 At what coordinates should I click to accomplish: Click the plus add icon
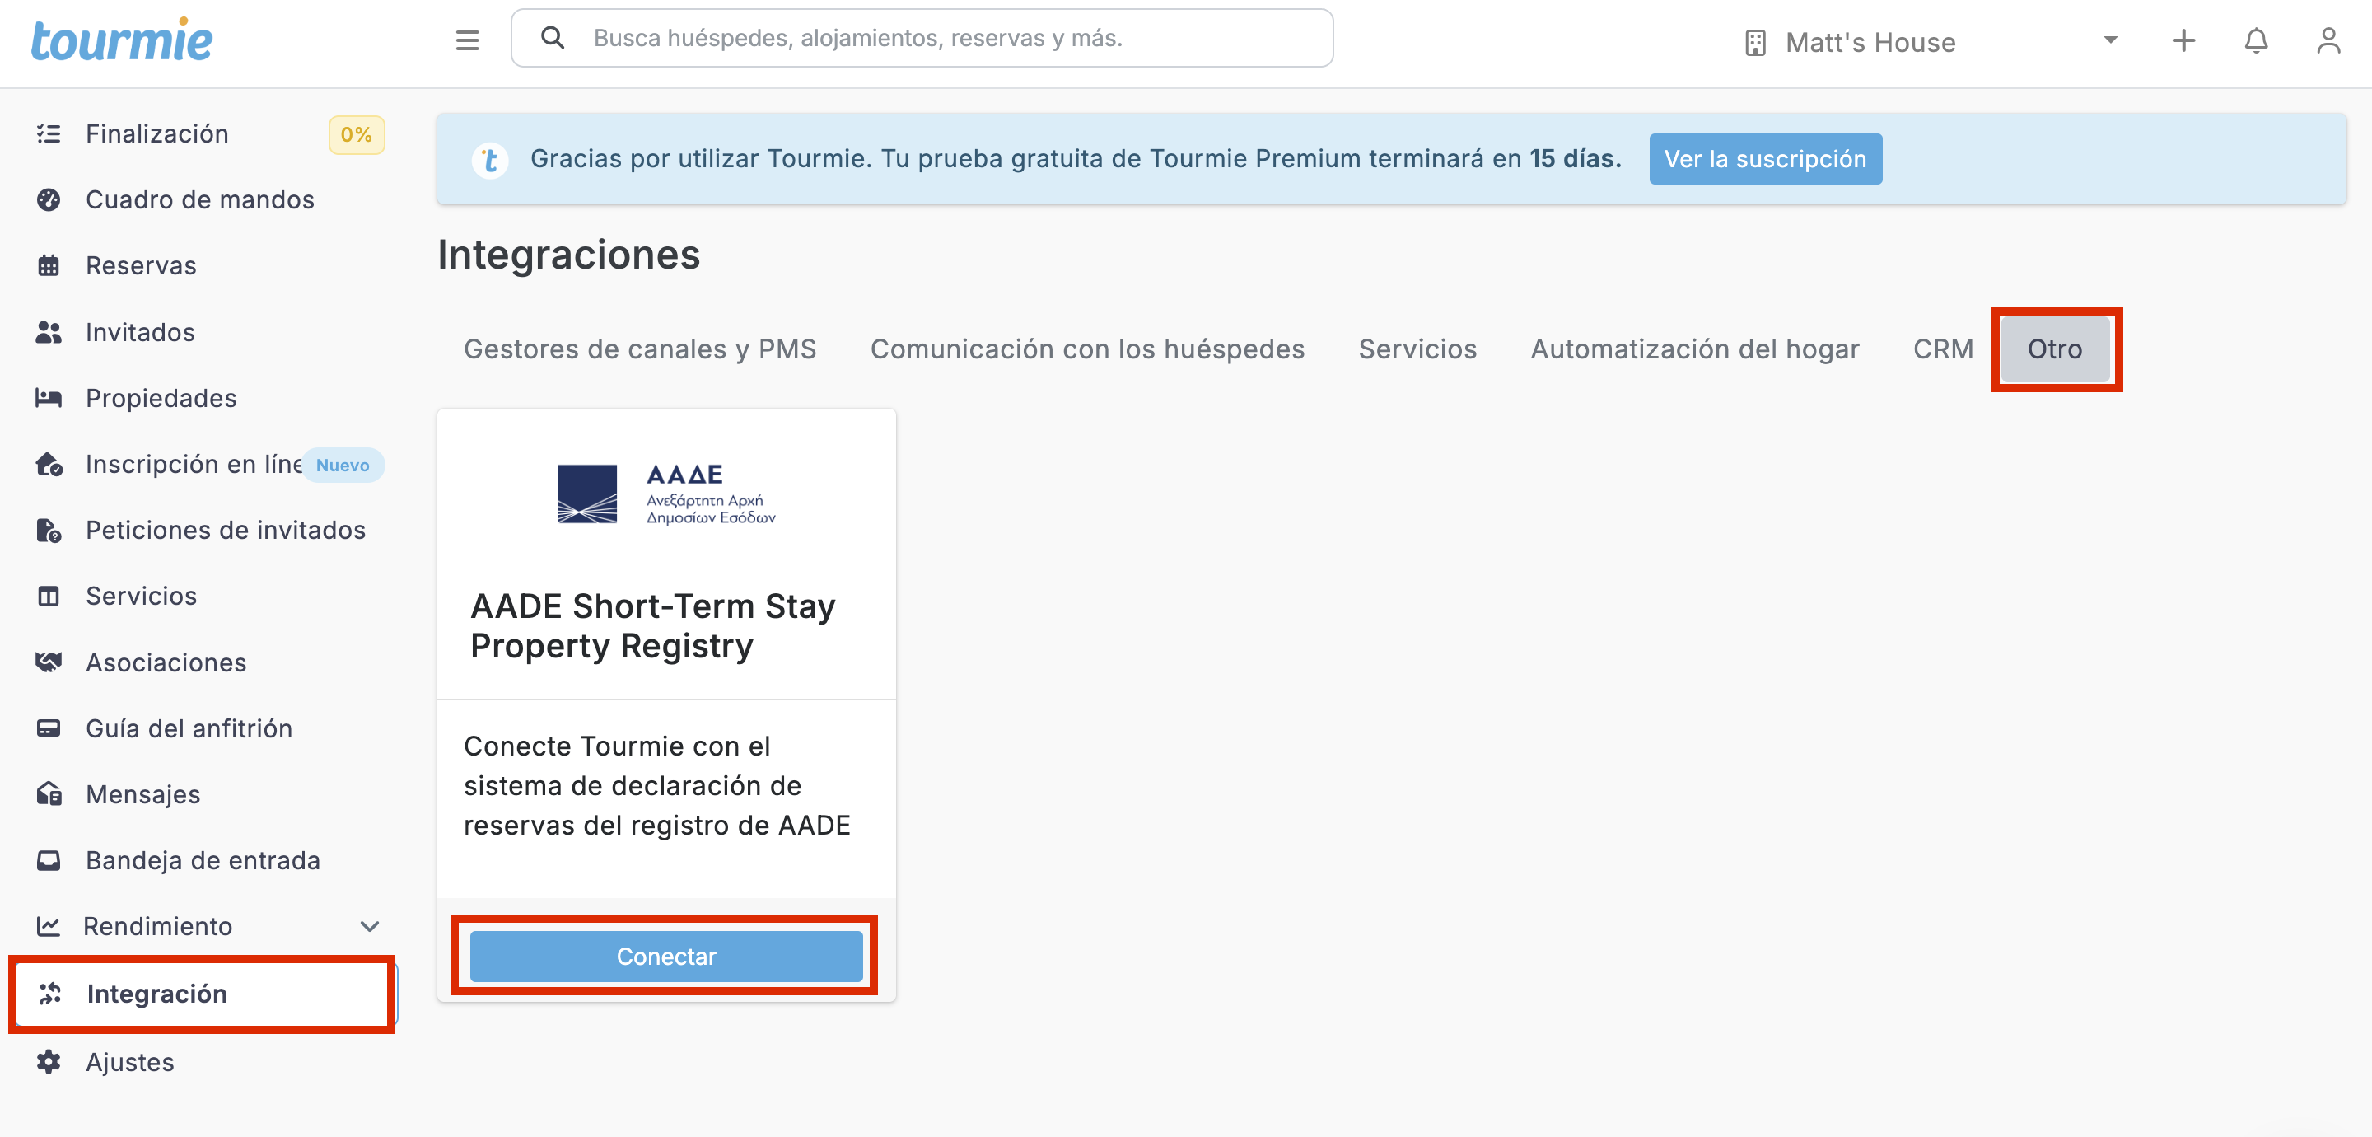click(x=2183, y=40)
